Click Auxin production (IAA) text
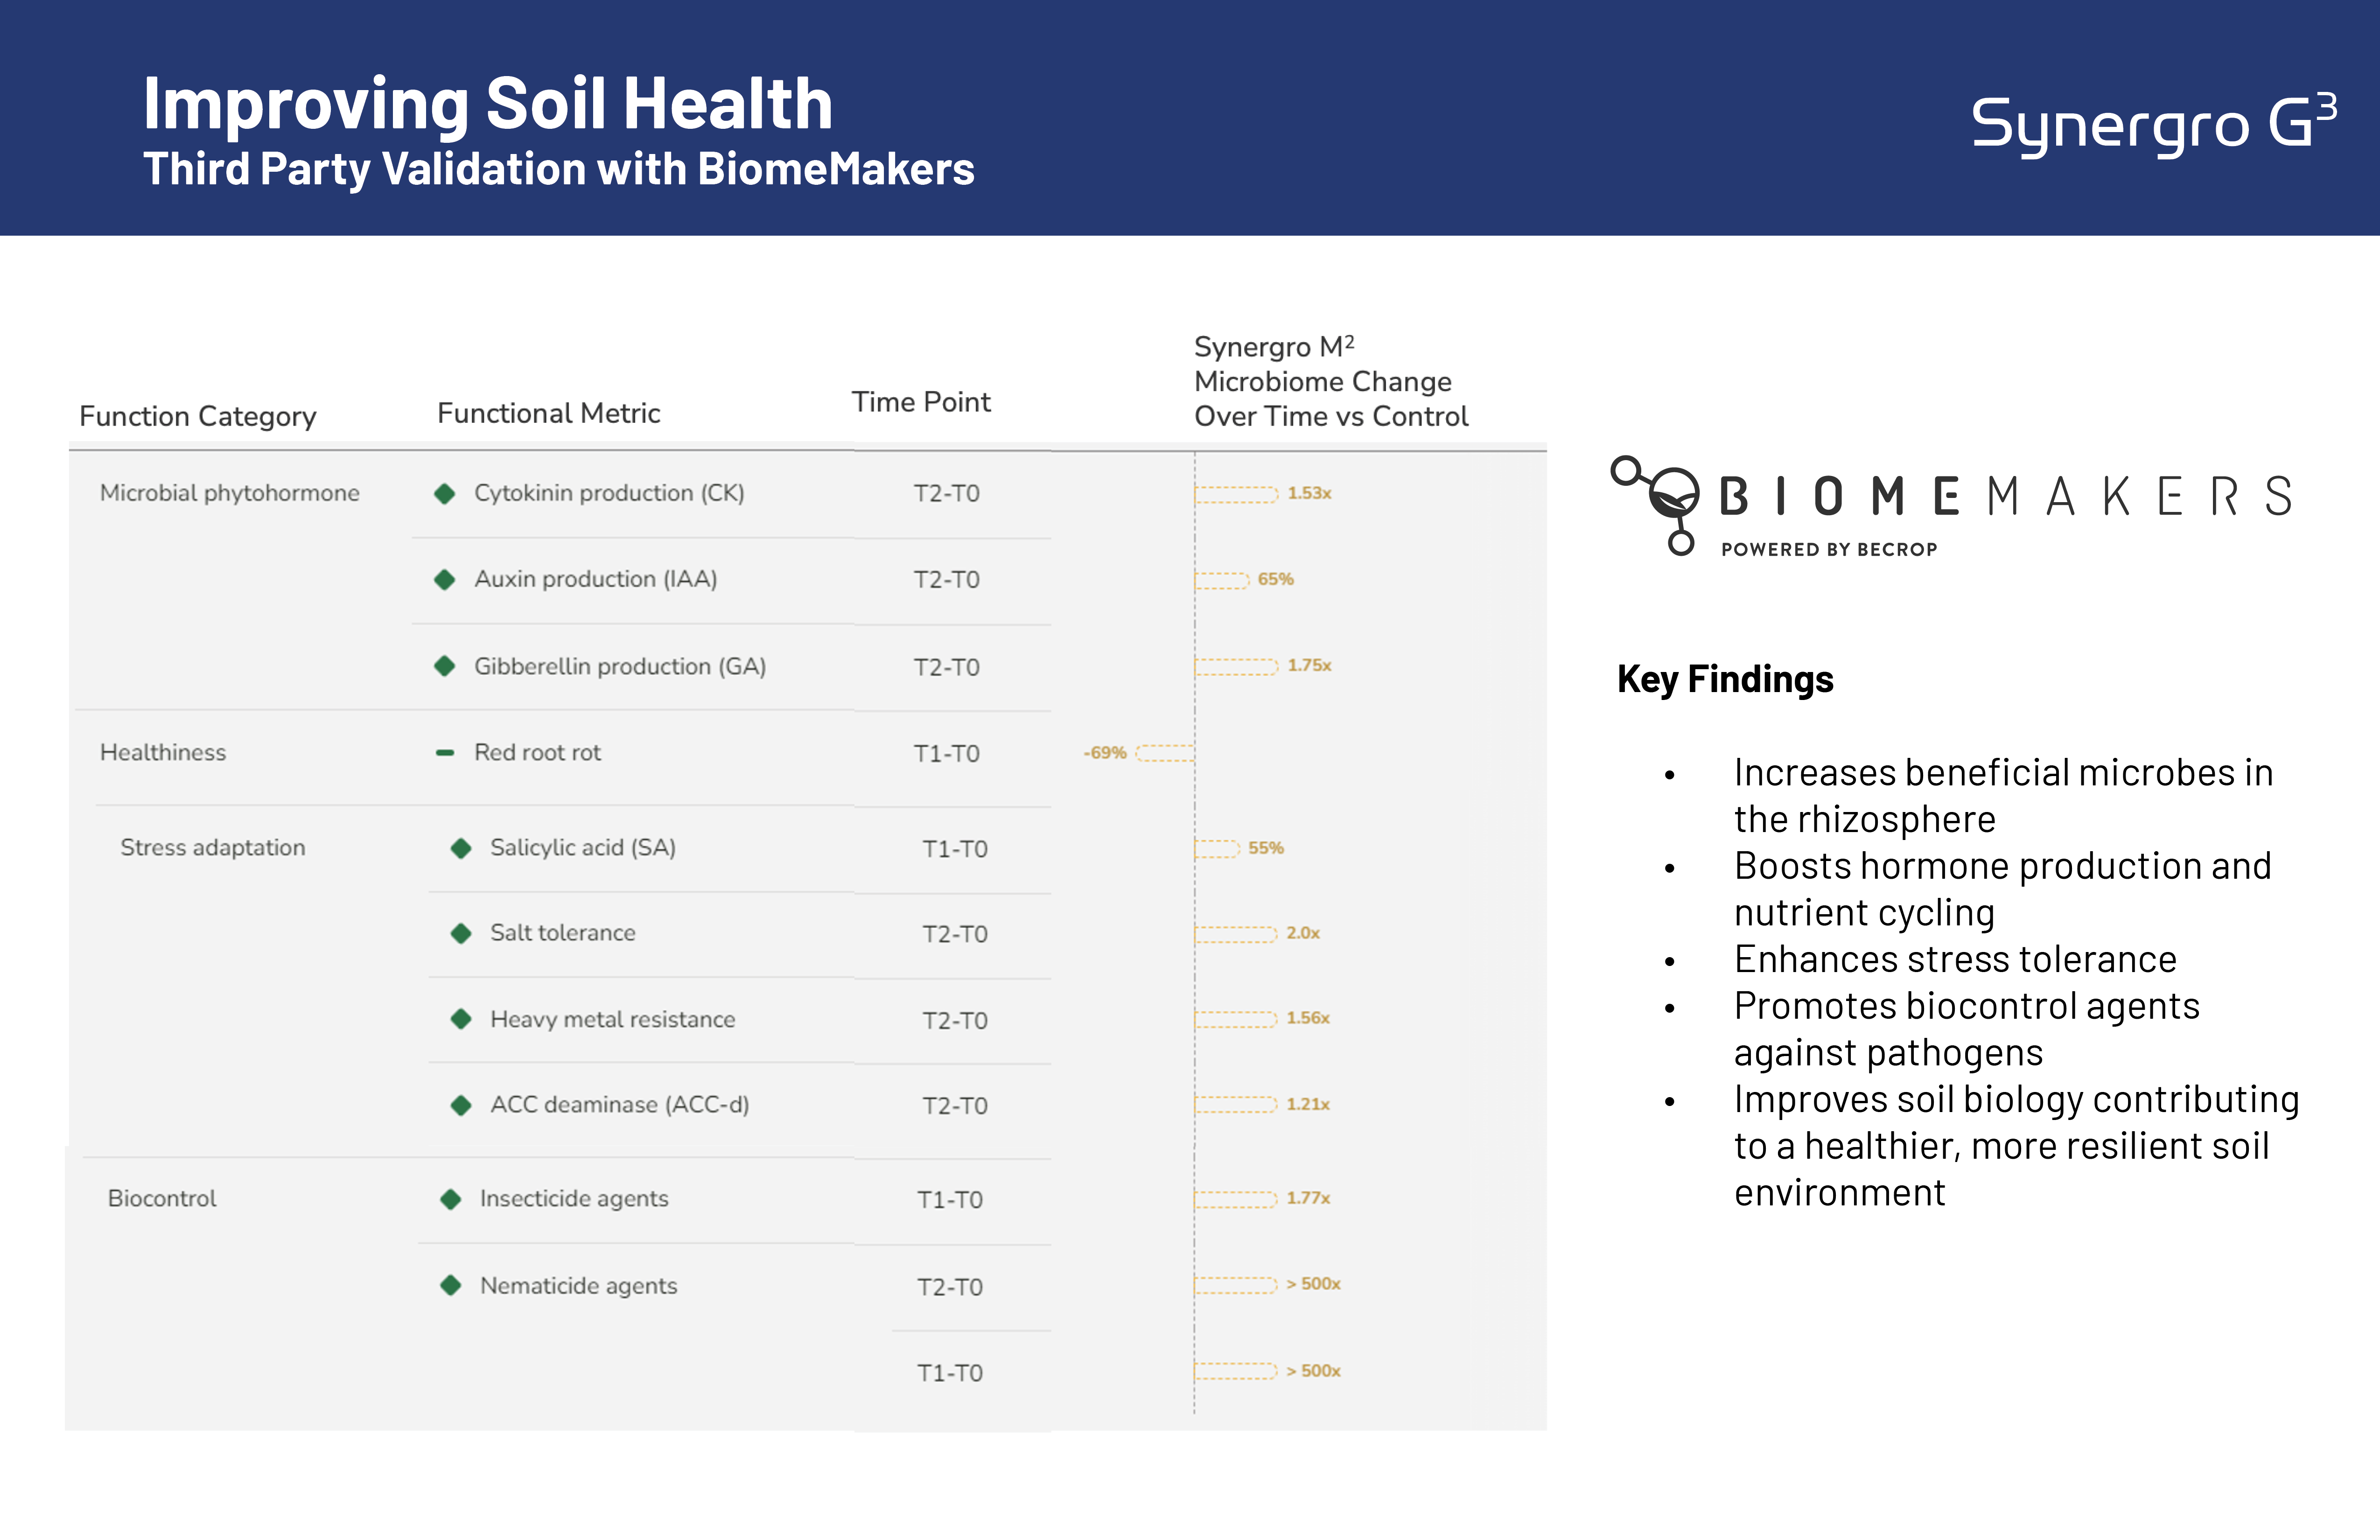 click(595, 579)
